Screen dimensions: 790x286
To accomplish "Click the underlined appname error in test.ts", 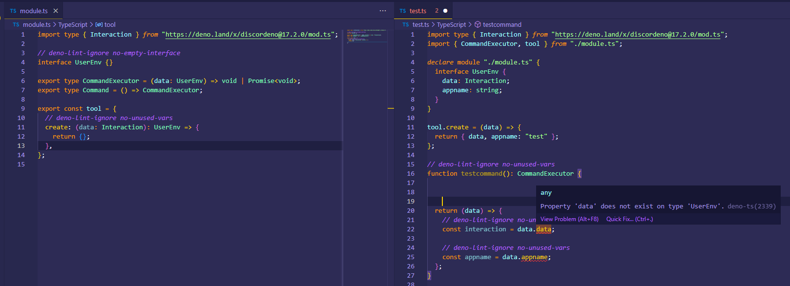I will pyautogui.click(x=534, y=257).
